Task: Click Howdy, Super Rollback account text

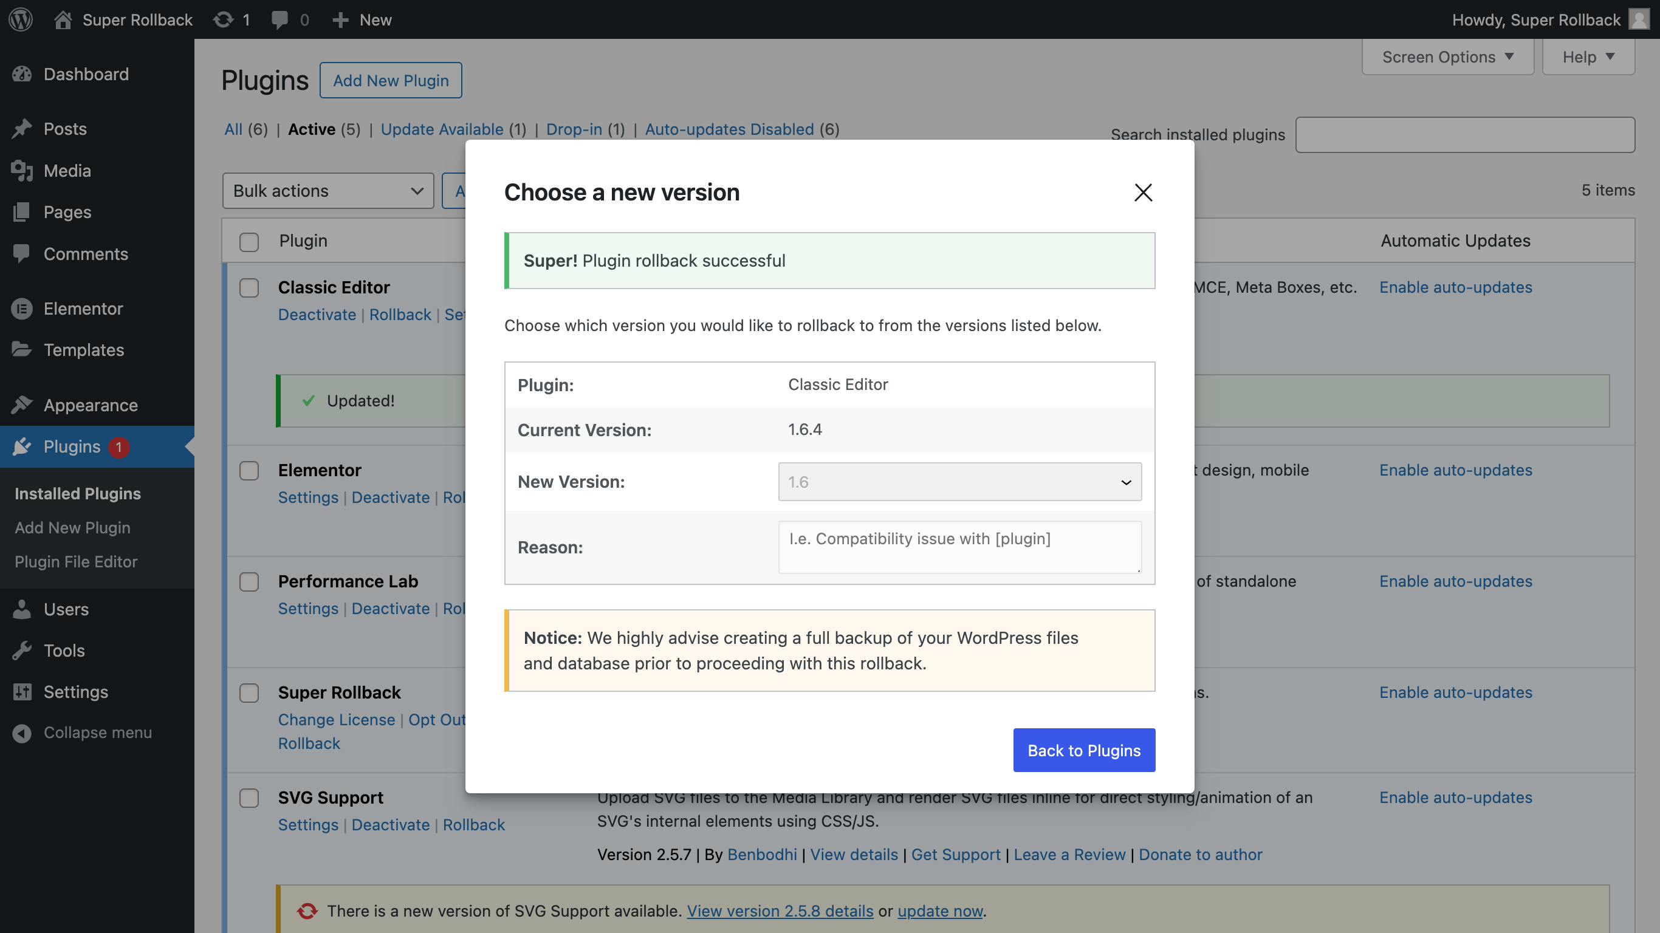Action: click(1536, 20)
